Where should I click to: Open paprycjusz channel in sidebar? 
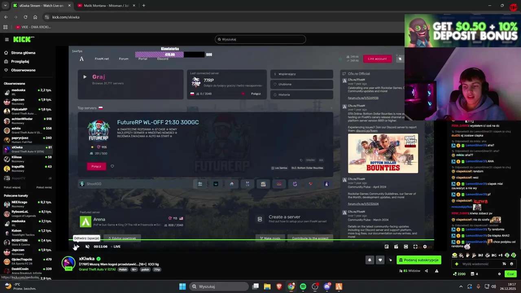28,140
